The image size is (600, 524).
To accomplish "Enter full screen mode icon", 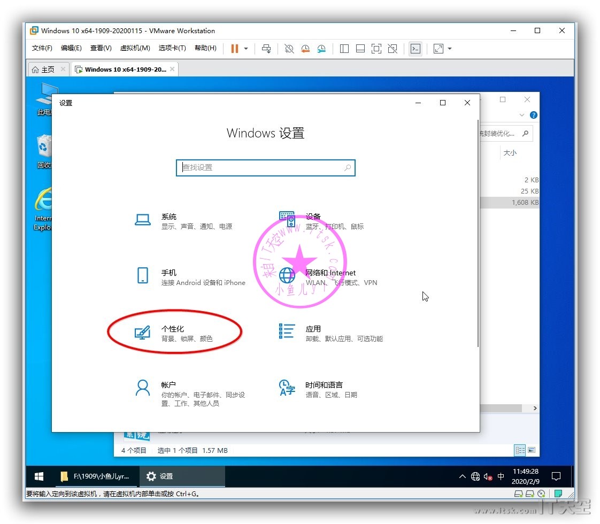I will [x=376, y=49].
